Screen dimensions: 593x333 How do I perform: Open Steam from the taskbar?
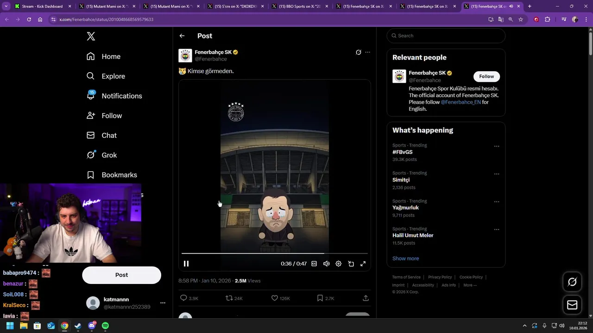coord(78,326)
